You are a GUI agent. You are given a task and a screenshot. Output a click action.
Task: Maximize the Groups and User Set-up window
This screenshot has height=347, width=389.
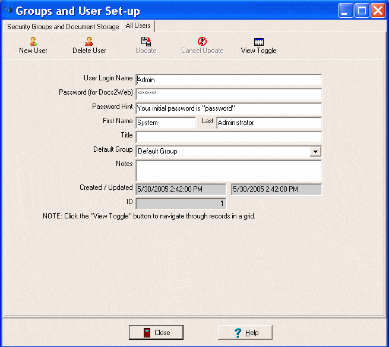(362, 11)
